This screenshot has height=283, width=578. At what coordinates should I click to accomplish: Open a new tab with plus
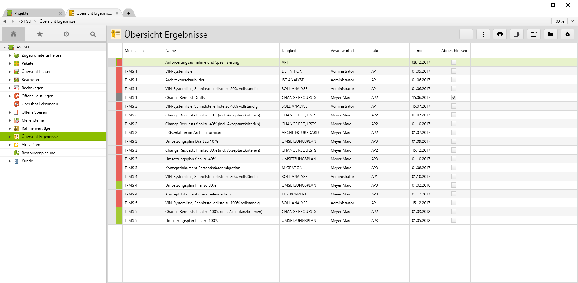click(x=129, y=13)
